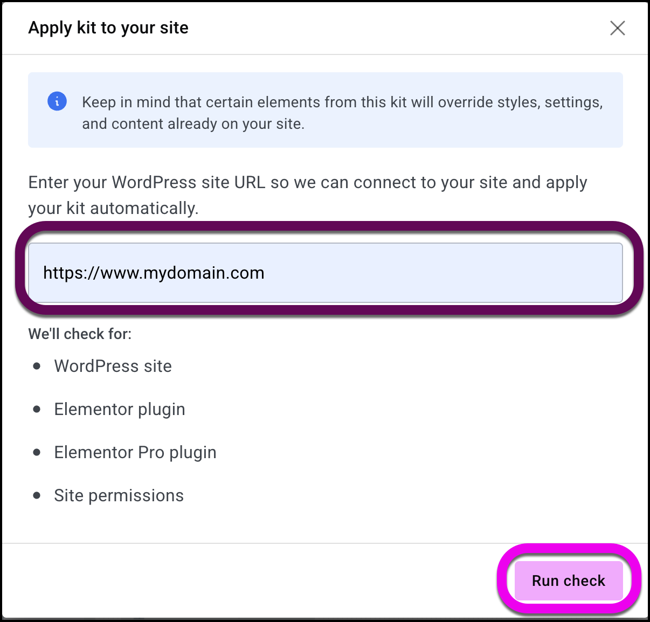This screenshot has height=622, width=650.
Task: Click the X close icon
Action: [x=617, y=28]
